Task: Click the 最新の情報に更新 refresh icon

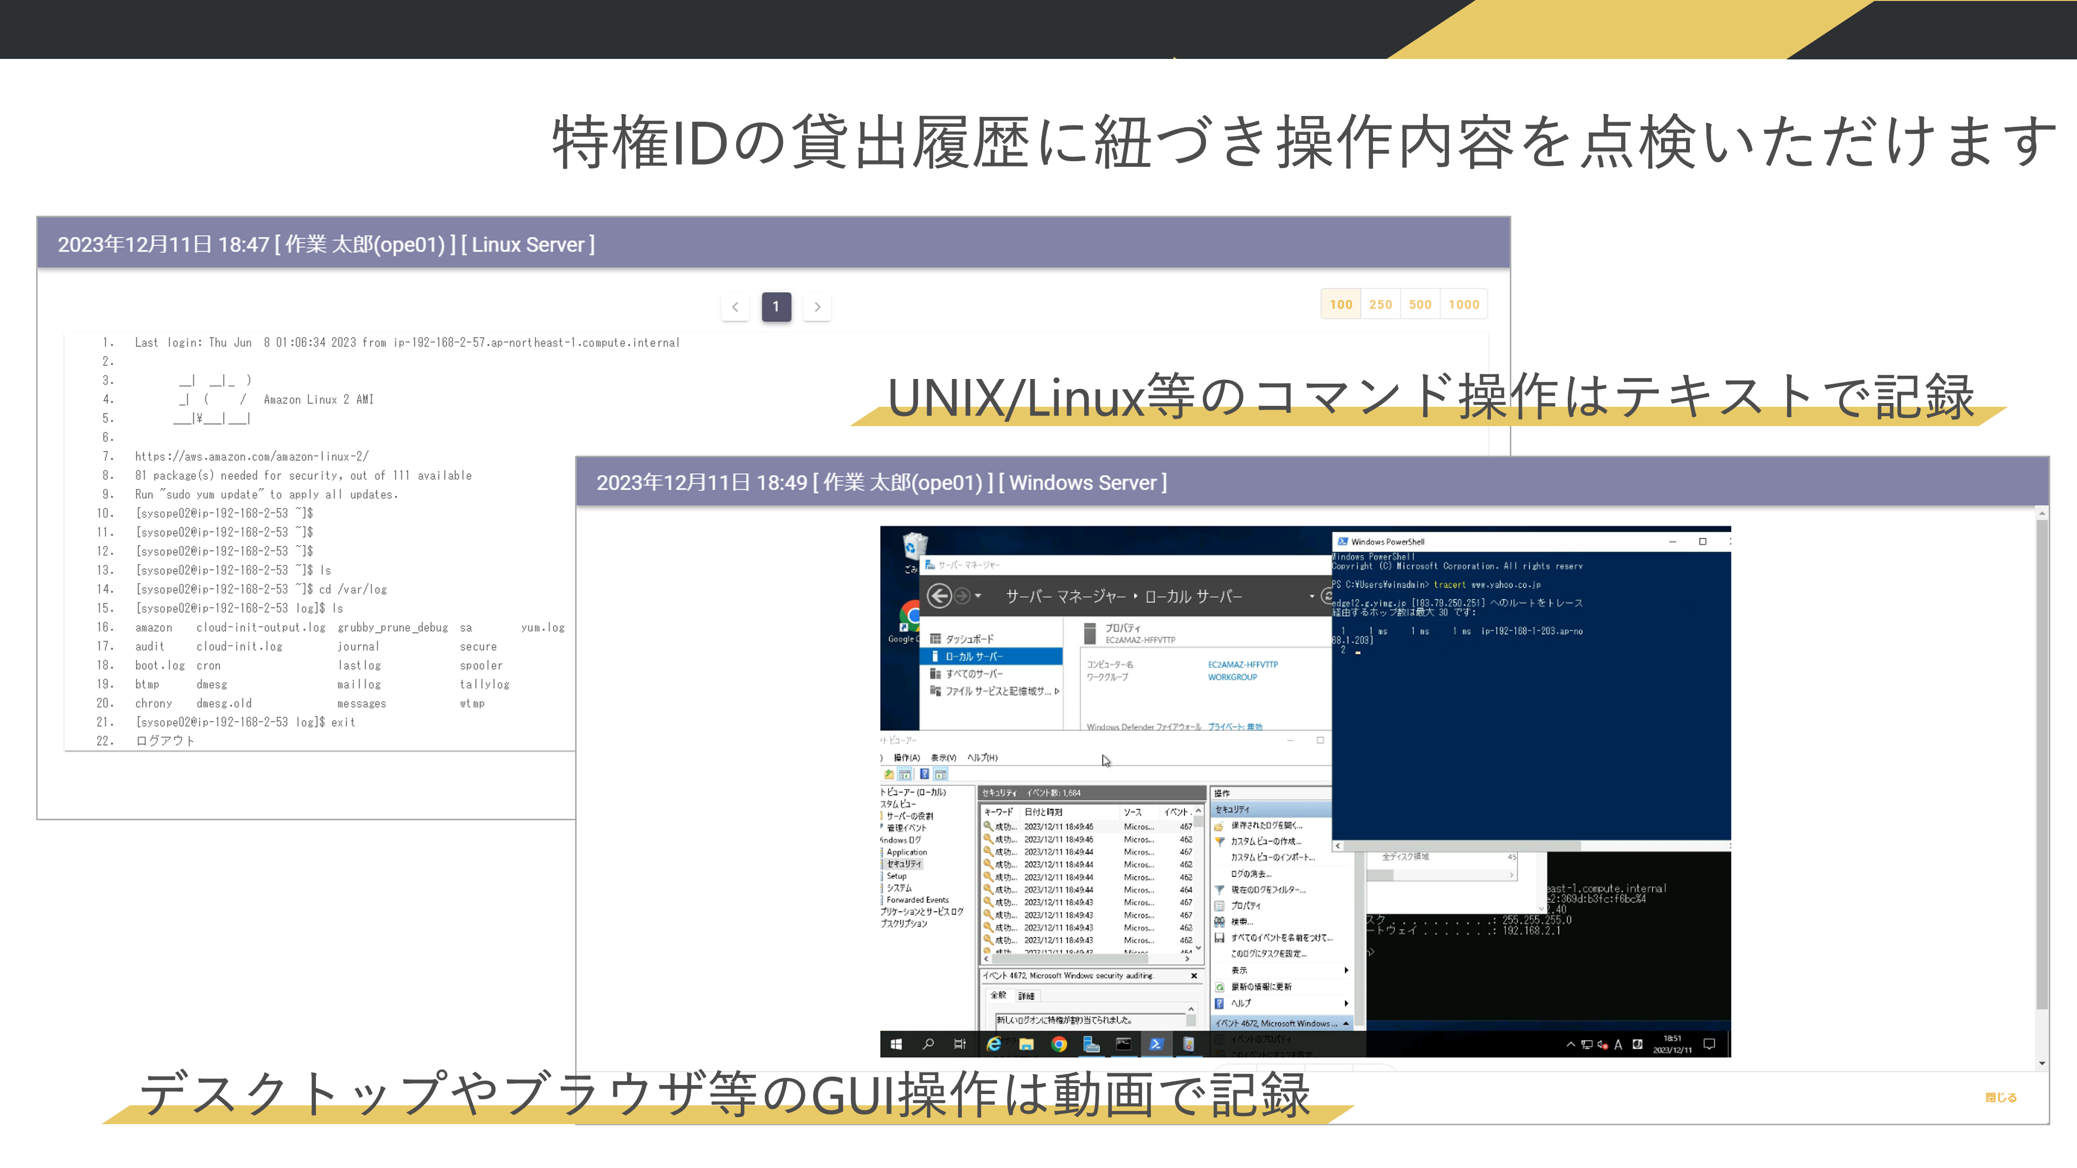Action: pos(1220,987)
